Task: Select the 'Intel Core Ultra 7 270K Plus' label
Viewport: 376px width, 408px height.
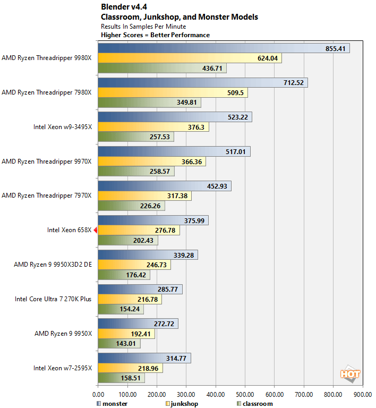Action: [x=53, y=299]
